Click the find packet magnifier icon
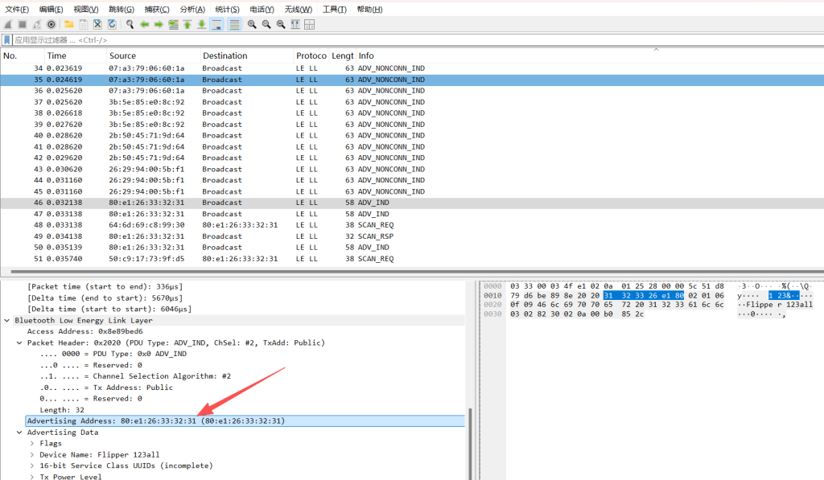The height and width of the screenshot is (480, 824). click(130, 25)
